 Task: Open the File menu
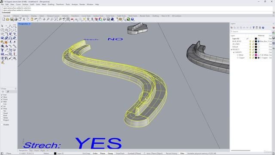pos(2,4)
